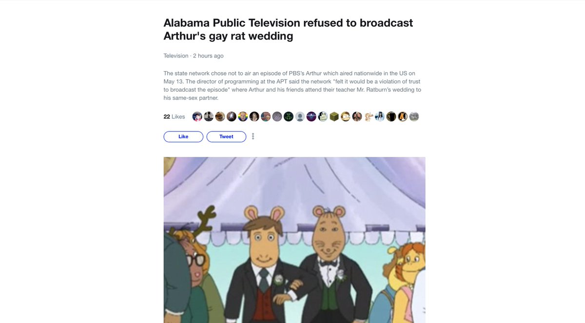Image resolution: width=585 pixels, height=323 pixels.
Task: Click the Like button
Action: tap(183, 136)
